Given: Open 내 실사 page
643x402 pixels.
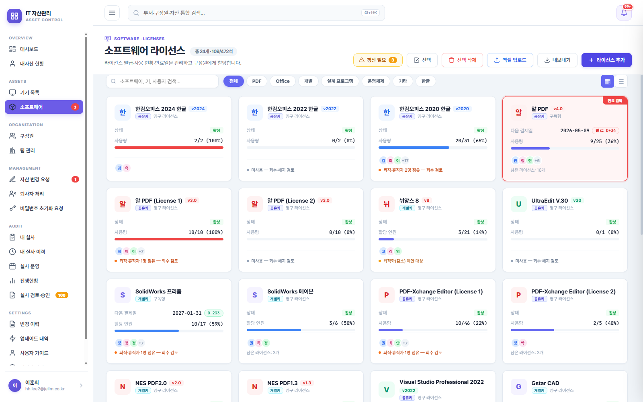Looking at the screenshot, I should pyautogui.click(x=44, y=237).
